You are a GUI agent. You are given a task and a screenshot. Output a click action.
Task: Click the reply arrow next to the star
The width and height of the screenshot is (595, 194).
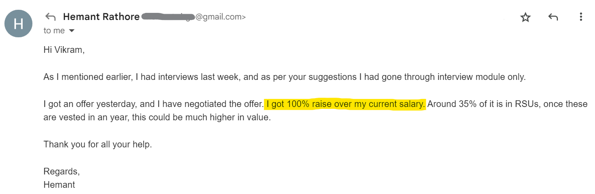[x=553, y=17]
